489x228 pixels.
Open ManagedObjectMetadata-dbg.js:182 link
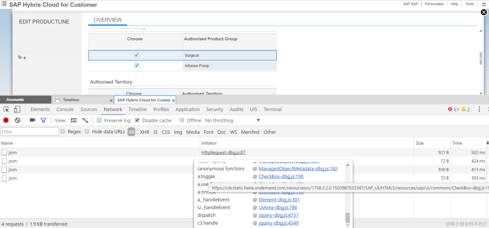tap(298, 168)
